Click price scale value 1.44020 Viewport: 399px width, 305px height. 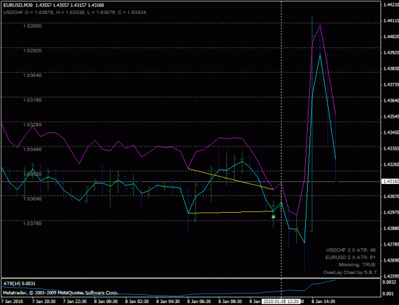(x=391, y=37)
